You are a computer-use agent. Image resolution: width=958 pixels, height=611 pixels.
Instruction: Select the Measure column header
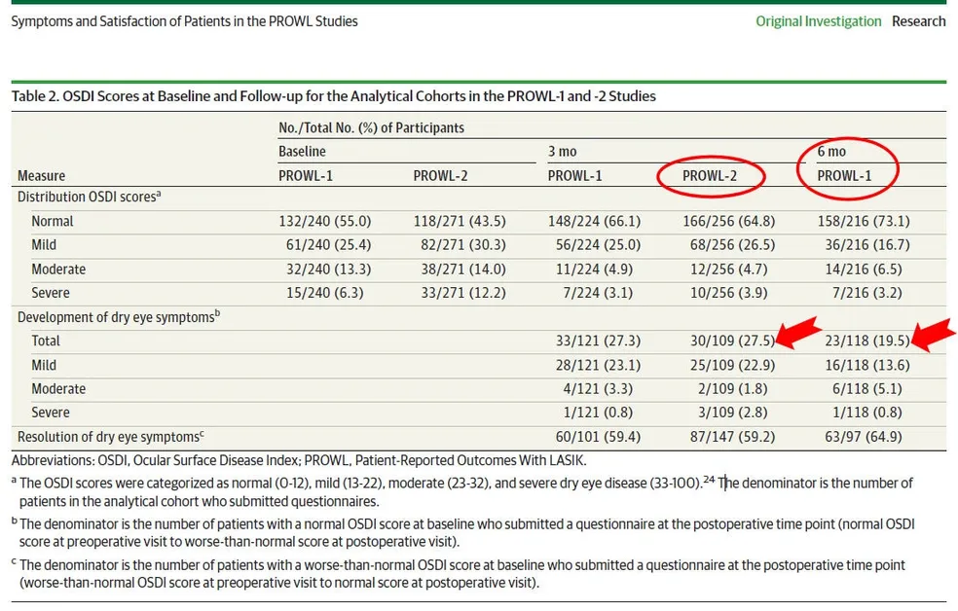point(42,176)
